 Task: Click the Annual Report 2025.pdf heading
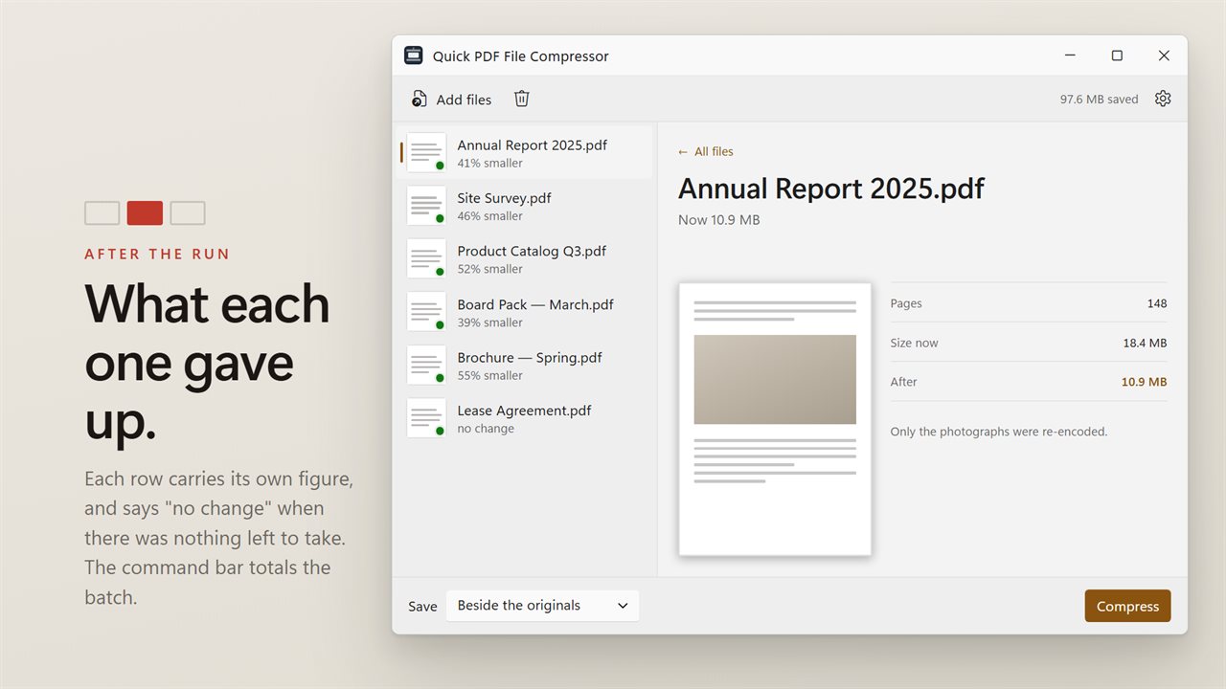click(x=831, y=189)
